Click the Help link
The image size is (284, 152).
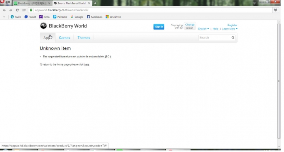[215, 29]
